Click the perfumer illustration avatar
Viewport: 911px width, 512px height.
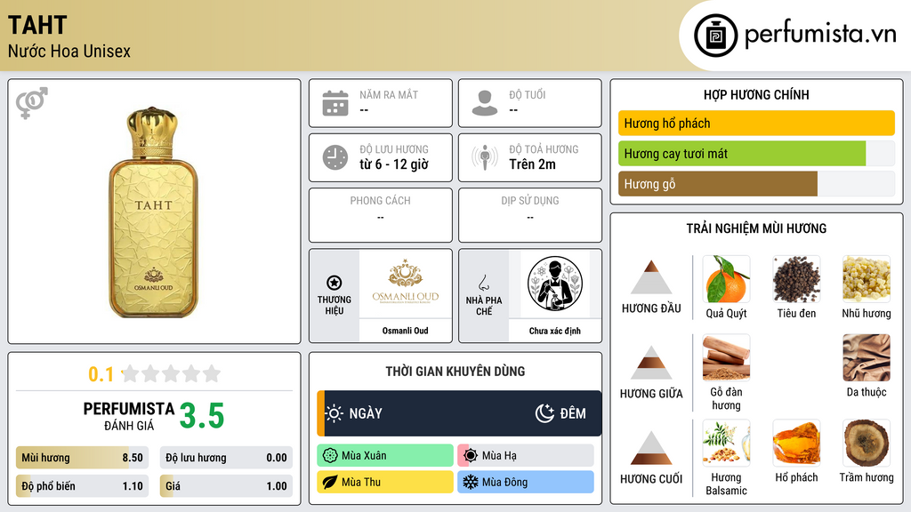(x=555, y=284)
